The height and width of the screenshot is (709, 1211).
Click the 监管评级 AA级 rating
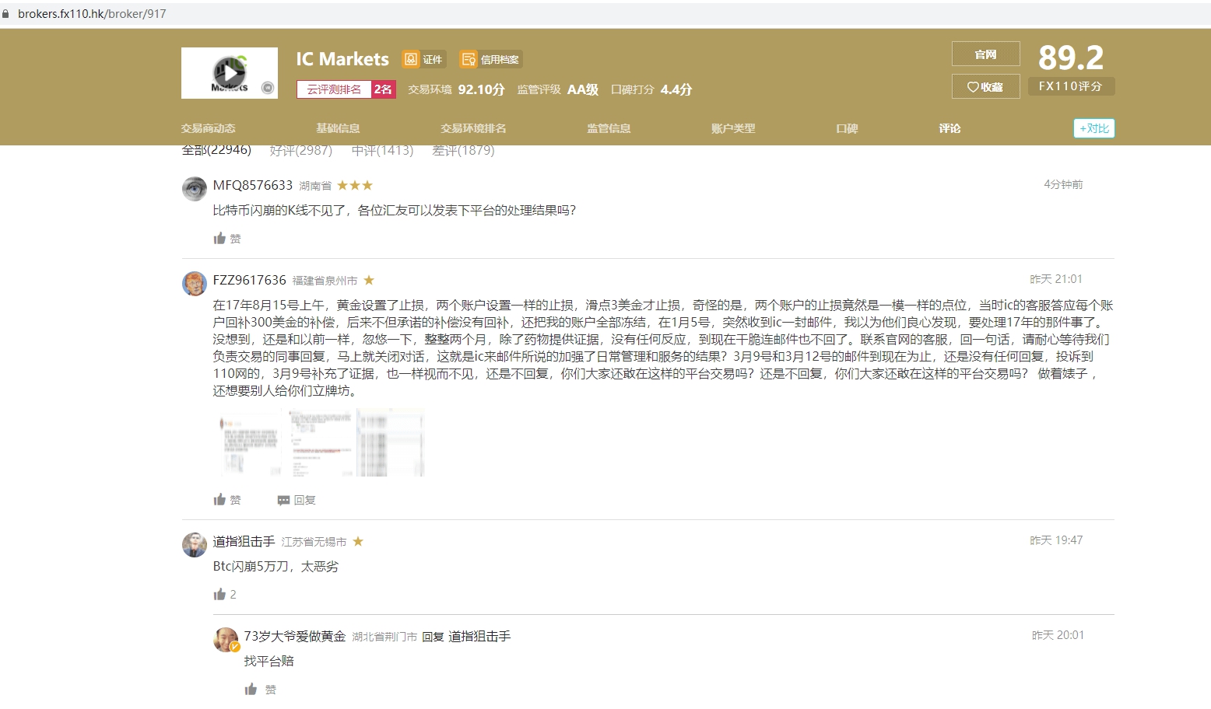coord(558,89)
